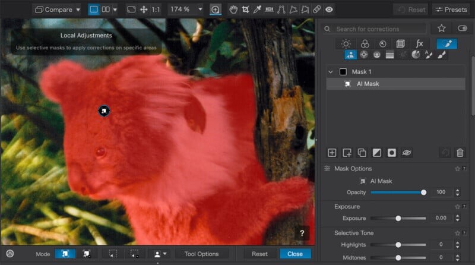
Task: Close the Local Adjustments tool
Action: [295, 254]
